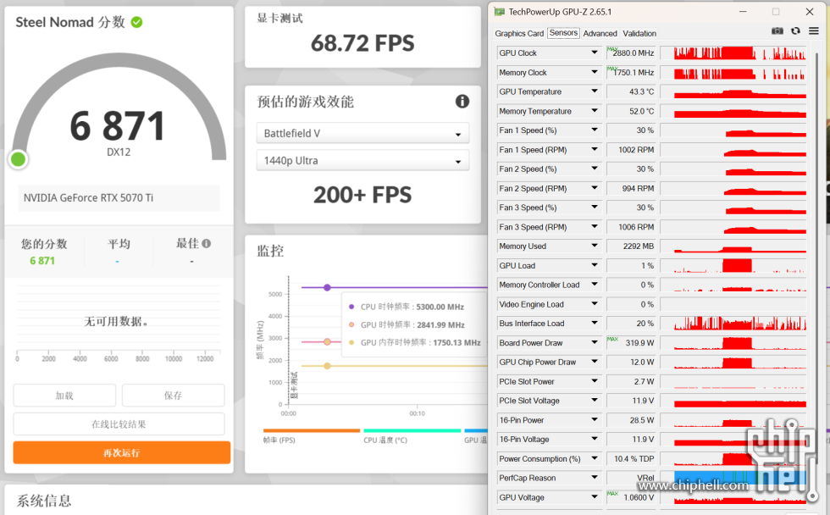This screenshot has height=515, width=830.
Task: Expand the GPU Temperature sensor dropdown
Action: [x=595, y=91]
